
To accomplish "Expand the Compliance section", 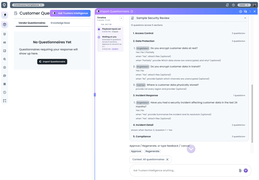I will click(189, 136).
